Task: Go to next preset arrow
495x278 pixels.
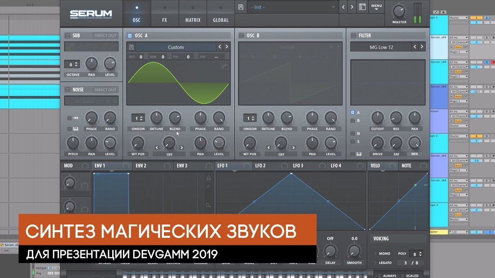Action: pos(352,7)
